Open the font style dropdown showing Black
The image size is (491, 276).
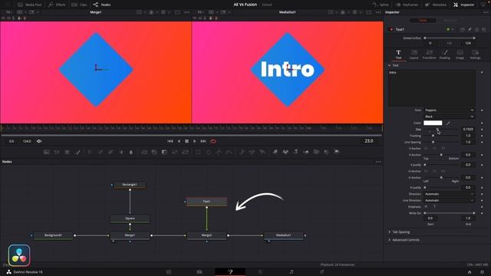(449, 117)
